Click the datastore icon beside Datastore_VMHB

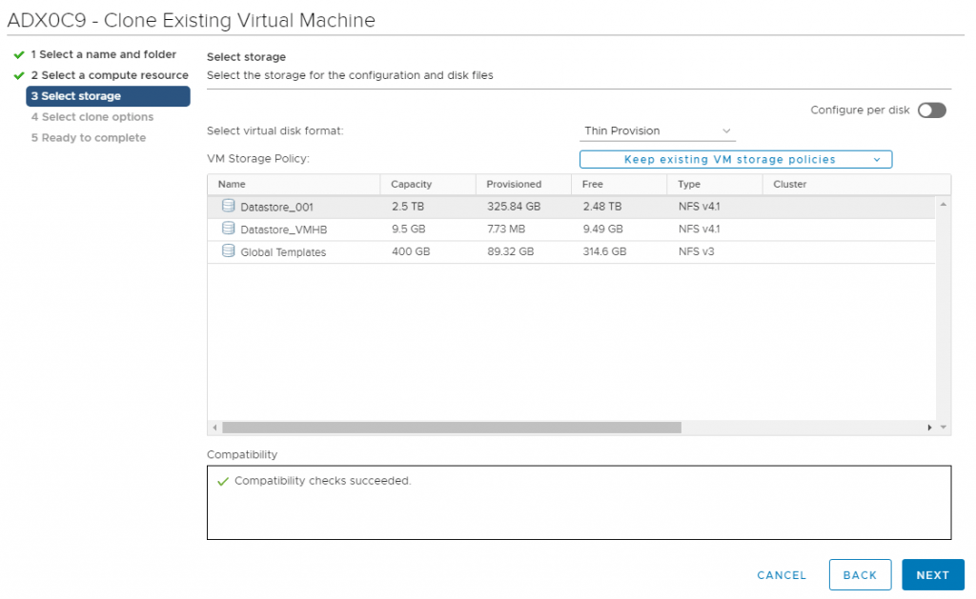pos(227,229)
